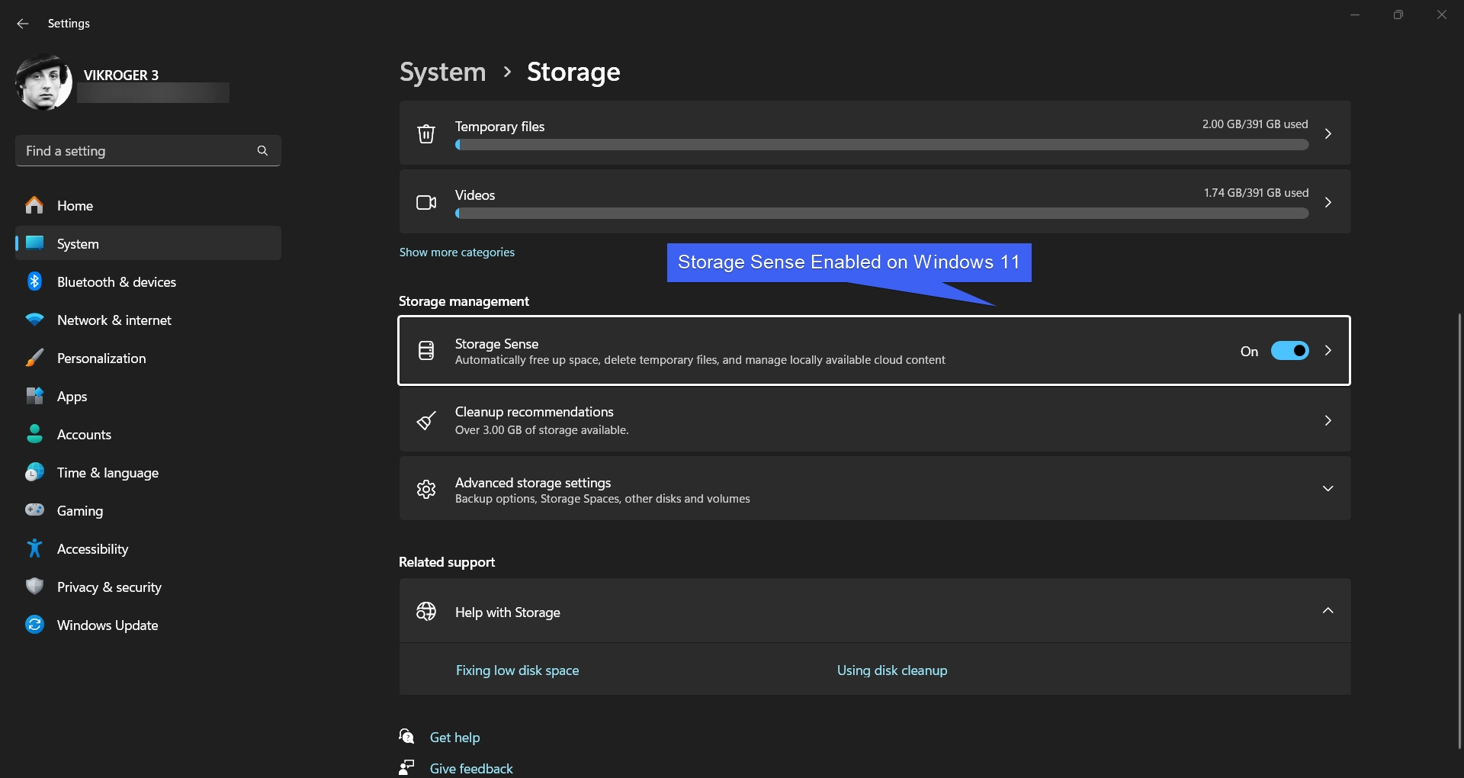Click Show more categories link
1464x778 pixels.
coord(457,252)
